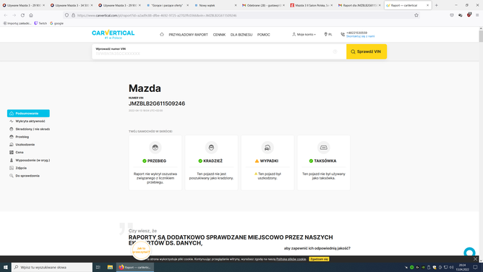Click the TAKSÓWKA taxi icon
The height and width of the screenshot is (272, 483).
click(323, 148)
